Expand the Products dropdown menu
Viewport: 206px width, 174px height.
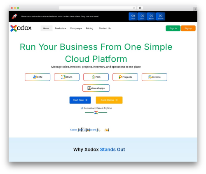pos(61,28)
